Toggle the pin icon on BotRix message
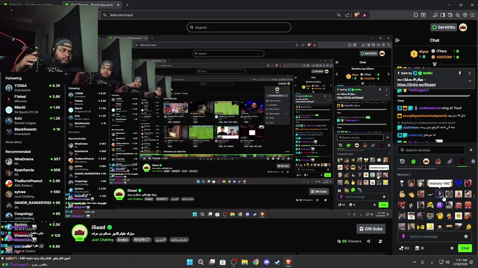 coord(460,73)
